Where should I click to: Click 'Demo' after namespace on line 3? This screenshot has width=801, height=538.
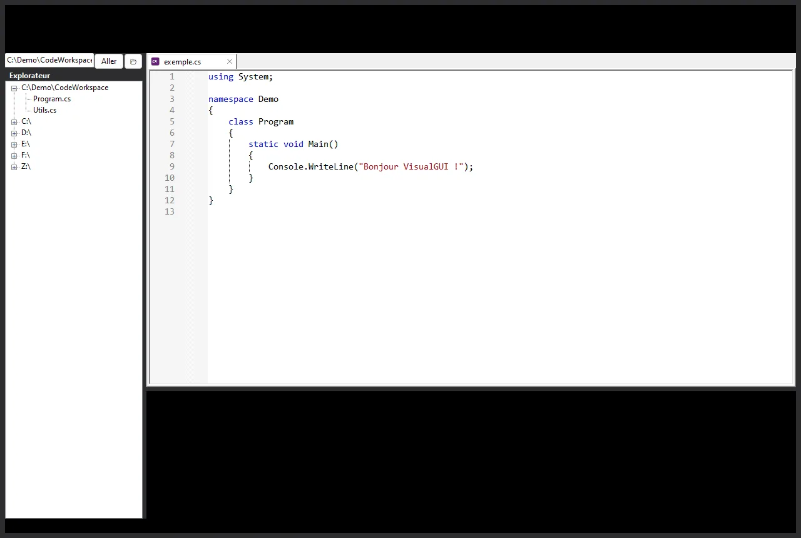[268, 99]
